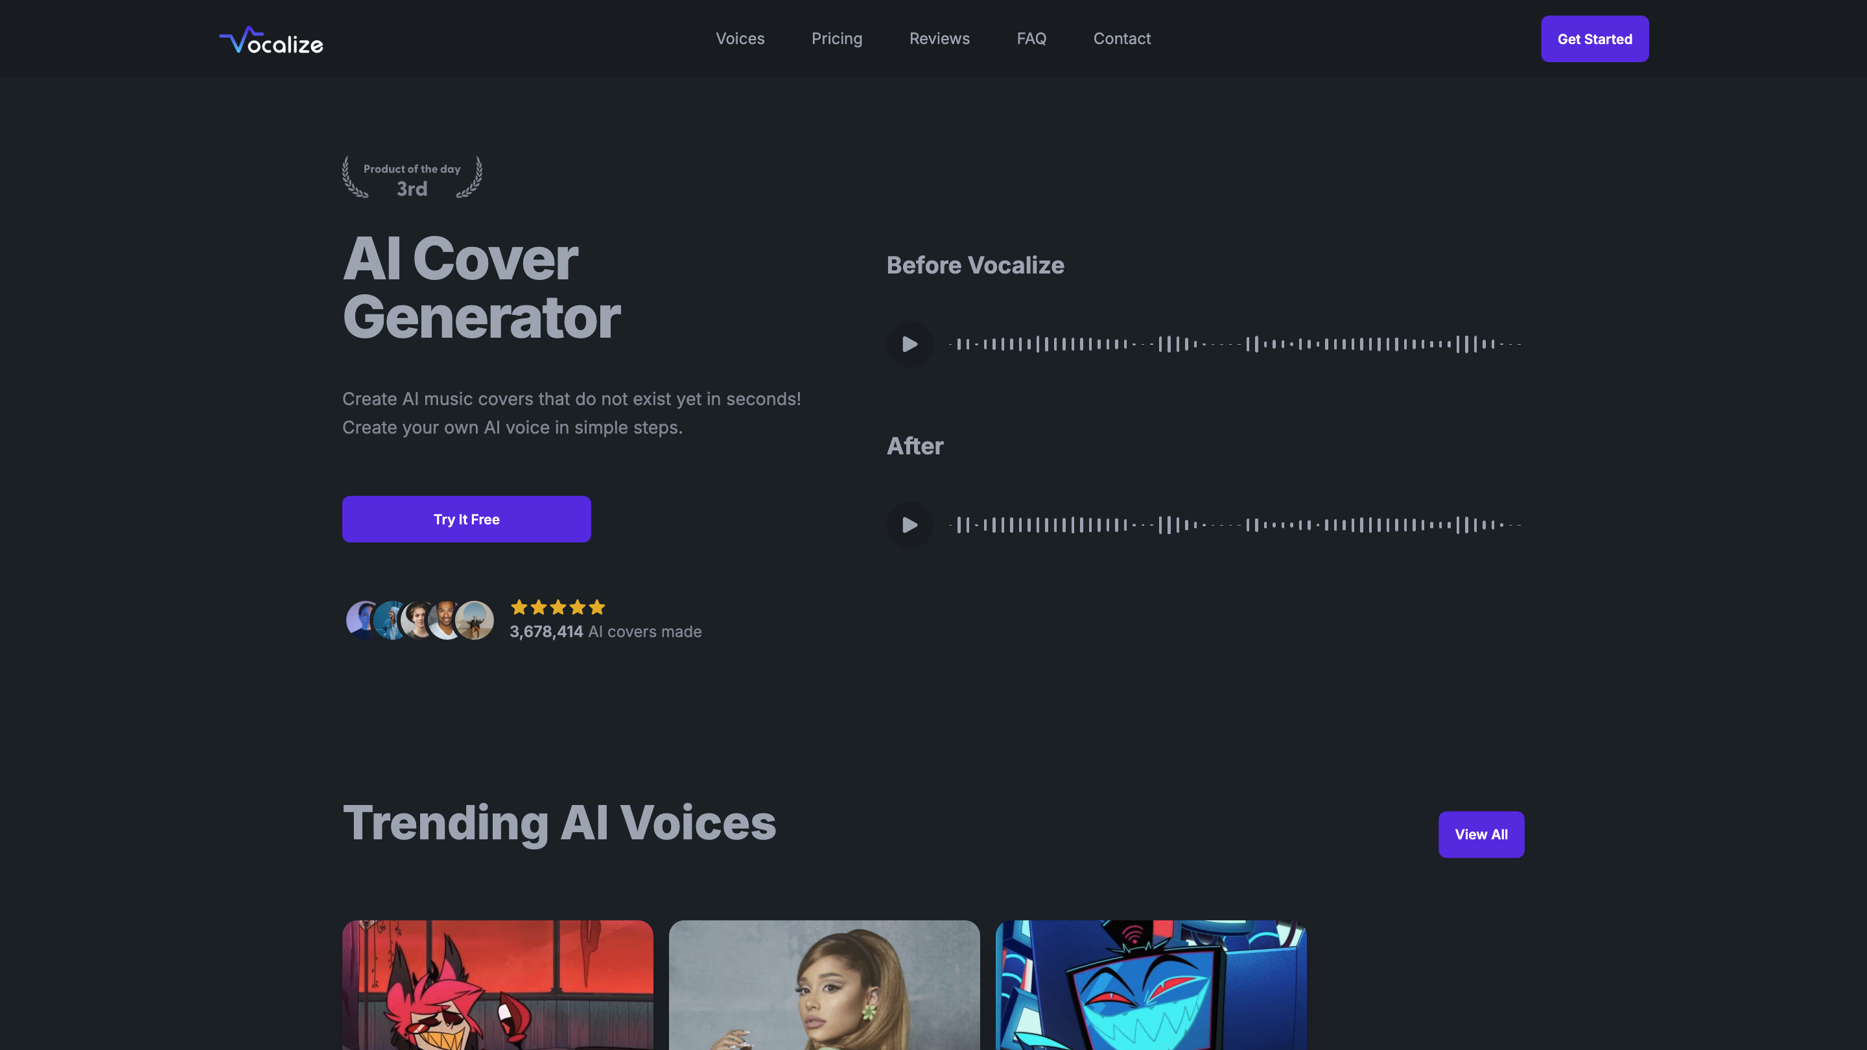Open the Contact nav link
Viewport: 1867px width, 1050px height.
click(x=1122, y=38)
